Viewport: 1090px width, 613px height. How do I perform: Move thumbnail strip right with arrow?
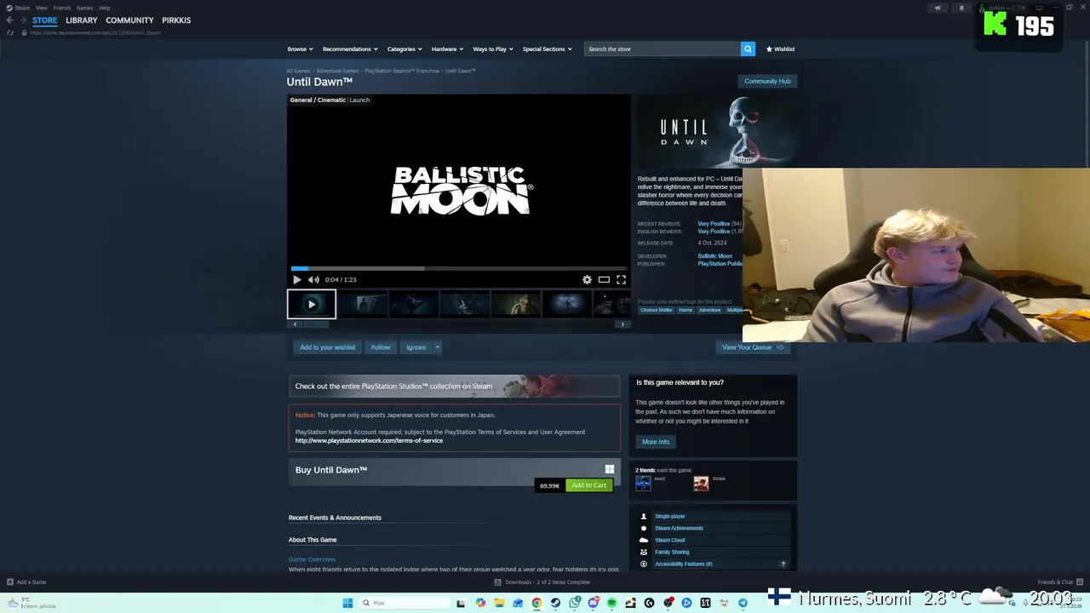[x=622, y=324]
